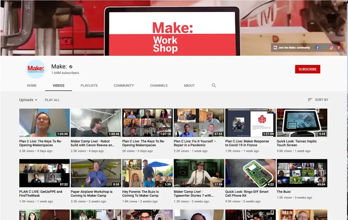This screenshot has width=348, height=220.
Task: Open the Robot build with Canon Reeves thumbnail
Action: point(96,123)
